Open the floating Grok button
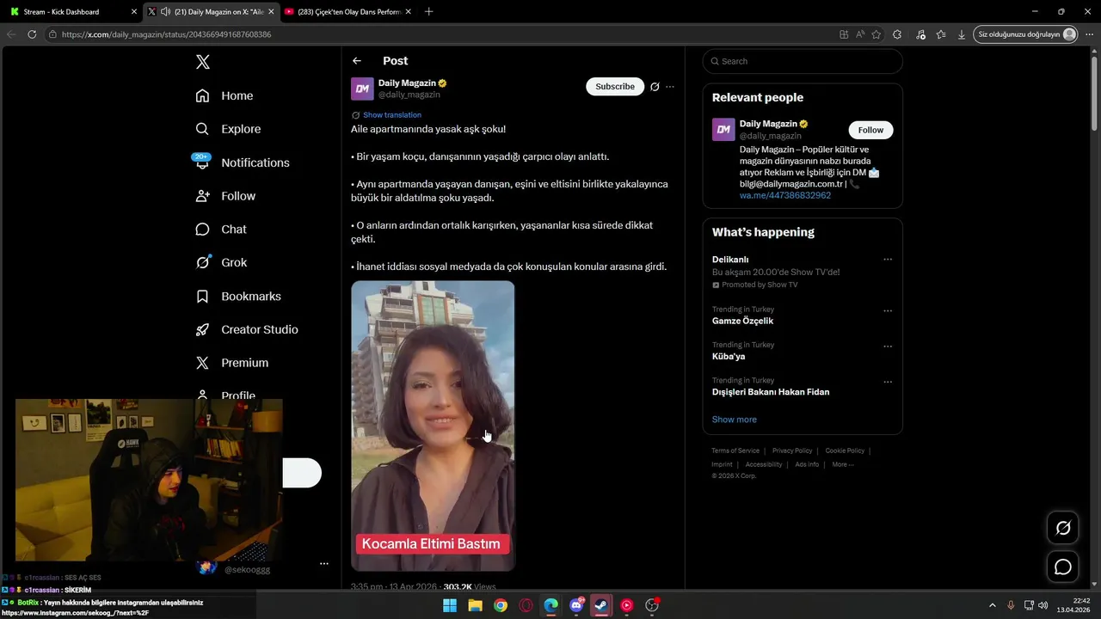This screenshot has width=1101, height=619. [x=1063, y=528]
